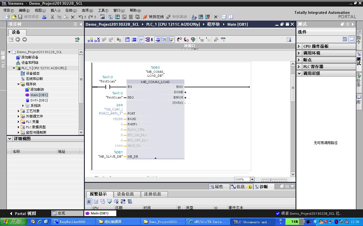Click the insert network icon in editor toolbar
This screenshot has height=226, width=363.
pyautogui.click(x=90, y=40)
